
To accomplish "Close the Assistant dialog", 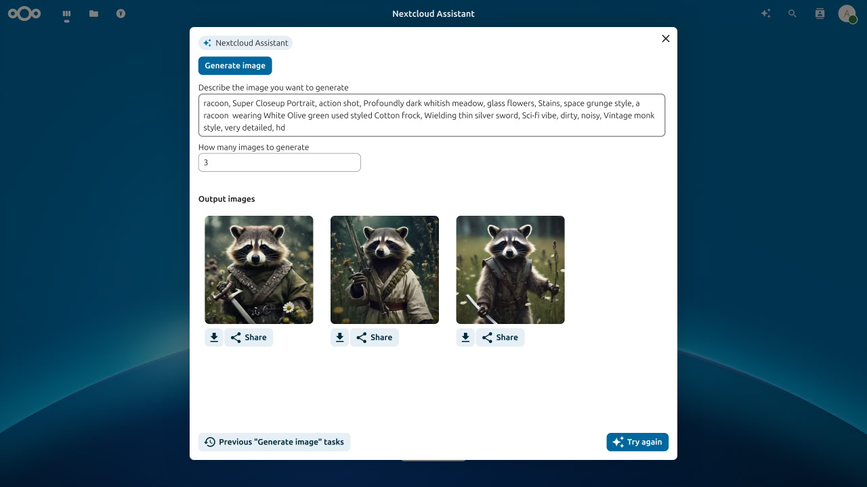I will 666,39.
